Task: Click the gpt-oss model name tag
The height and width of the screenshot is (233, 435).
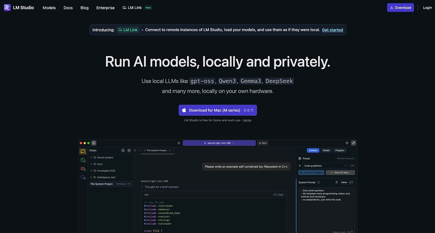Action: (x=202, y=81)
